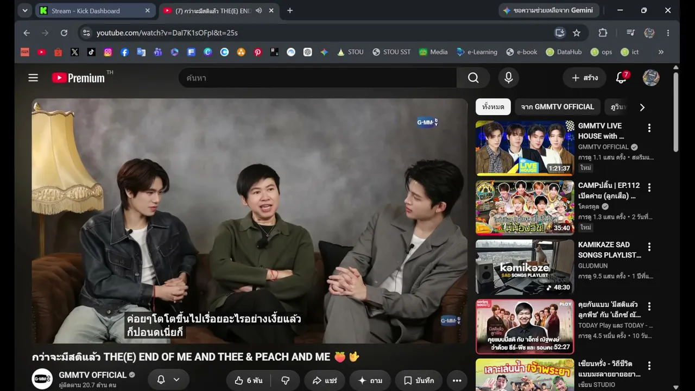
Task: Close the Kick Dashboard tab
Action: click(x=148, y=10)
